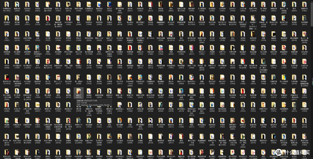Click the 金钱不要碰 (1954) folder name
Image resolution: width=313 pixels, height=159 pixels.
(x=27, y=39)
